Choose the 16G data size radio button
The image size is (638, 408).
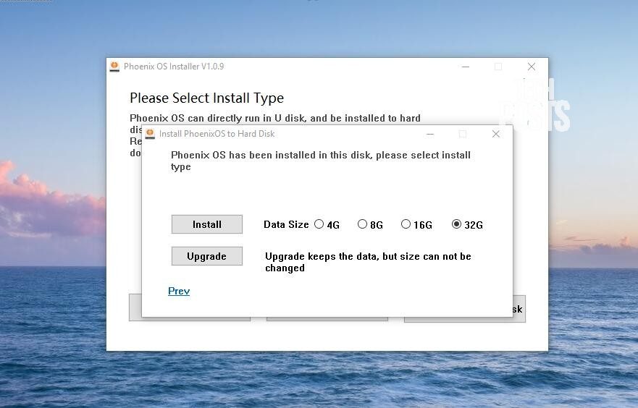406,224
